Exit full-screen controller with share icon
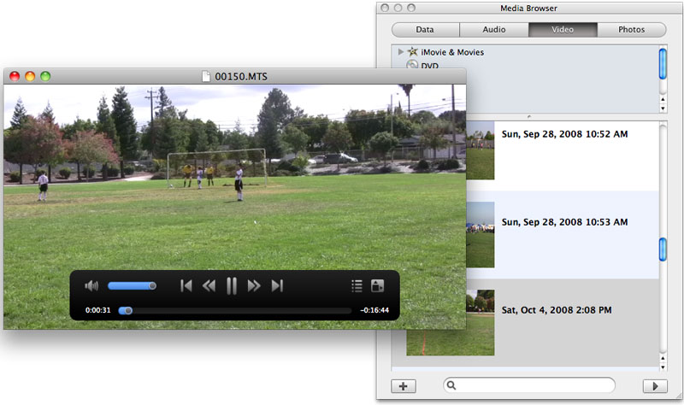Screen dimensions: 684x405 (x=378, y=286)
